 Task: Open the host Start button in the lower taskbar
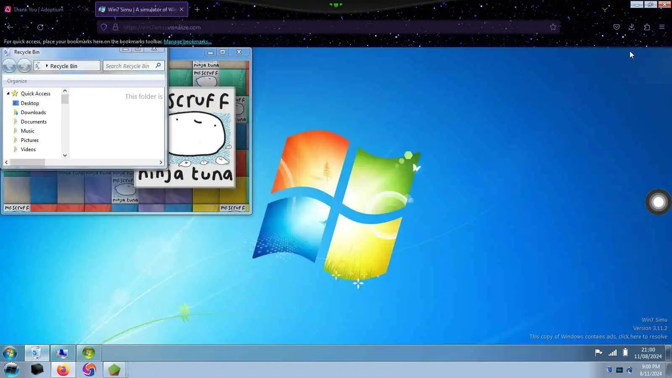[x=11, y=370]
